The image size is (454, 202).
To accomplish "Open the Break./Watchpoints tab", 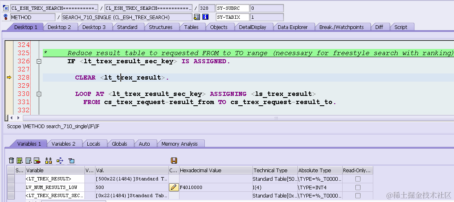I will click(341, 27).
